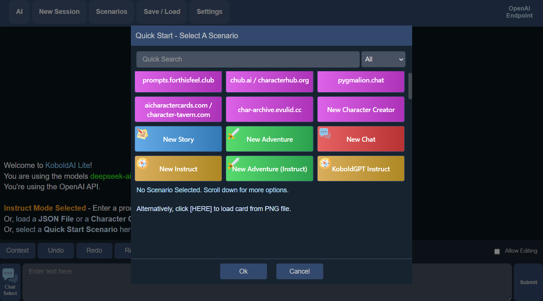The image size is (543, 301).
Task: Choose the KoboldGPT Instruct scenario
Action: point(361,169)
